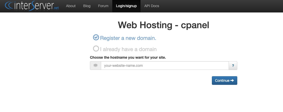Open the Blog link in navbar
This screenshot has width=283, height=112.
(x=87, y=6)
